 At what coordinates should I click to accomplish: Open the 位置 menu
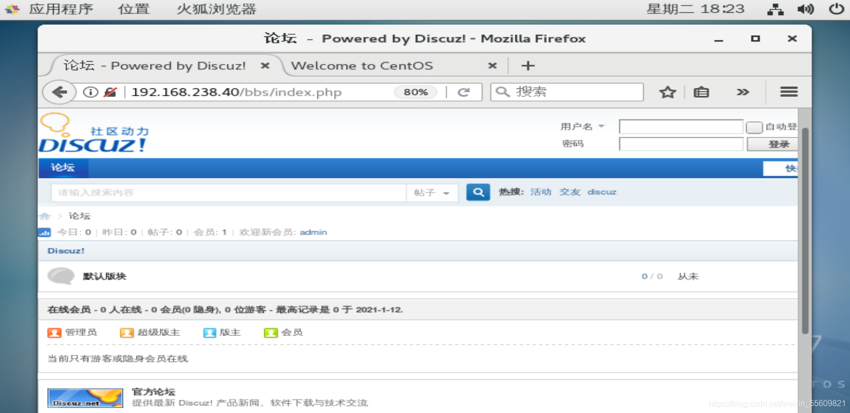tap(134, 9)
